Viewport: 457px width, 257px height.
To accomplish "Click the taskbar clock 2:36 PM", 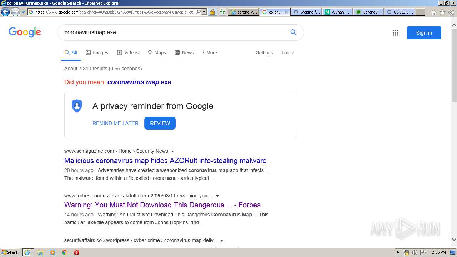I will (x=438, y=252).
